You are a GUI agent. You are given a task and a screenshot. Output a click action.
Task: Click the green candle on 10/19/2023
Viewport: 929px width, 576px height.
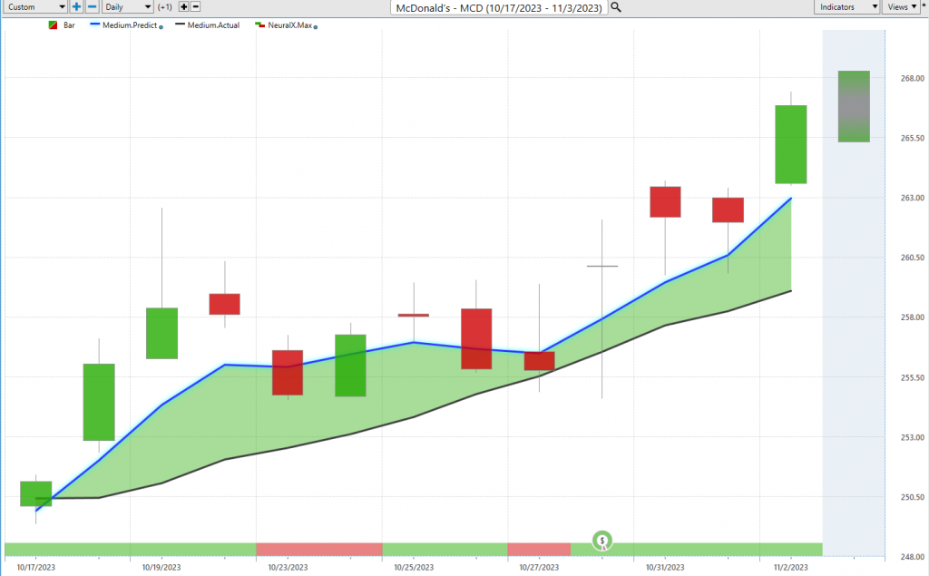[x=161, y=333]
